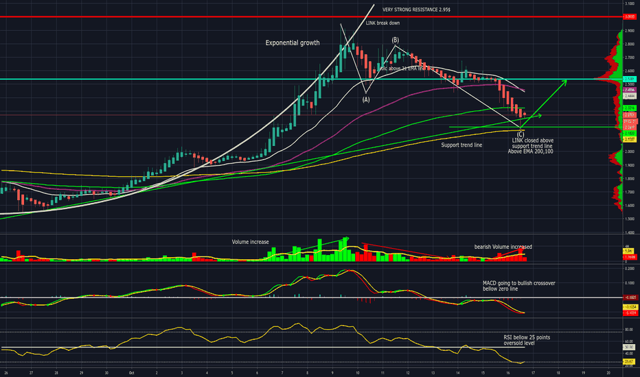Click the 3.1000 price scale value
640x377 pixels.
[x=630, y=3]
